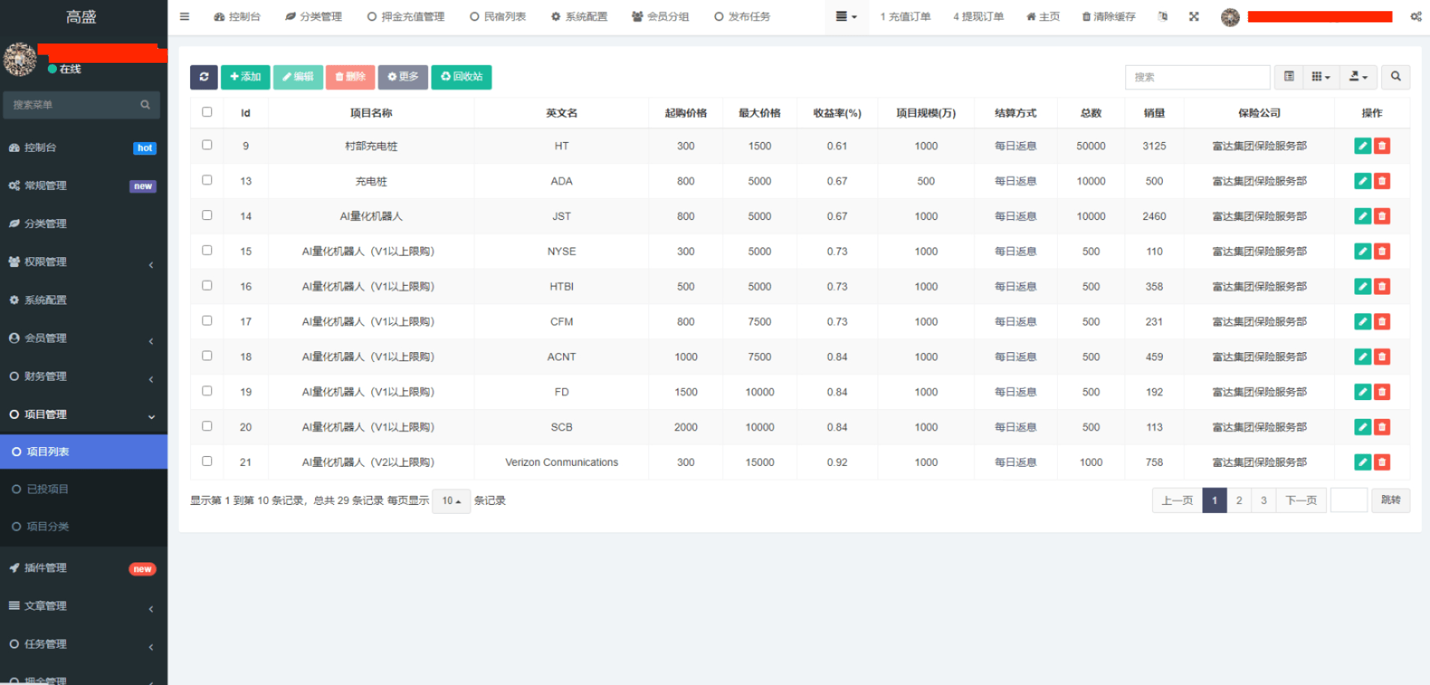1430x685 pixels.
Task: Tick the checkbox of Verizon Conmunications row
Action: pos(207,461)
